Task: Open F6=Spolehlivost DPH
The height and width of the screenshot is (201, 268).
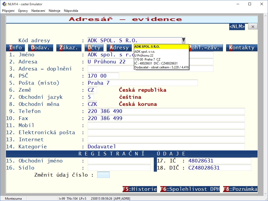Action: coord(190,189)
